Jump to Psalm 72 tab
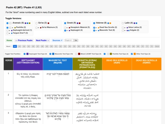This screenshot has width=165, height=124. (x=152, y=46)
